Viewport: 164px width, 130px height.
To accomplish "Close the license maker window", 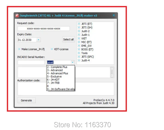I will (x=114, y=15).
